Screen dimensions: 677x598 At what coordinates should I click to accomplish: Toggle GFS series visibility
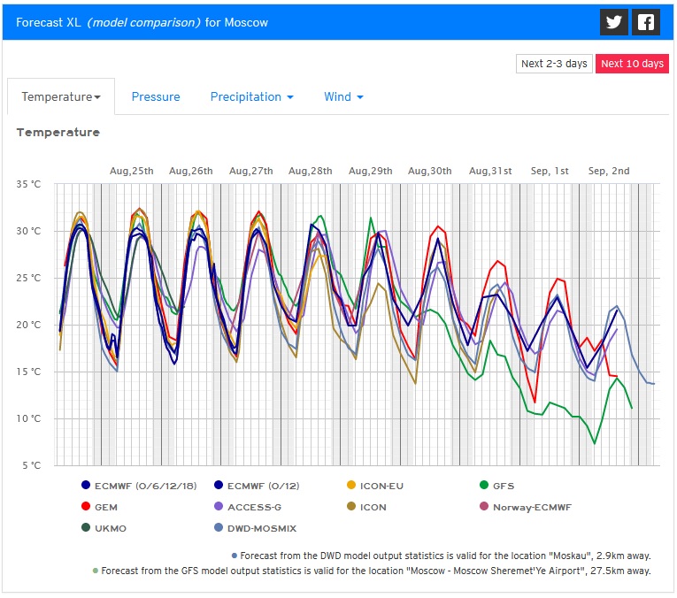coord(497,486)
